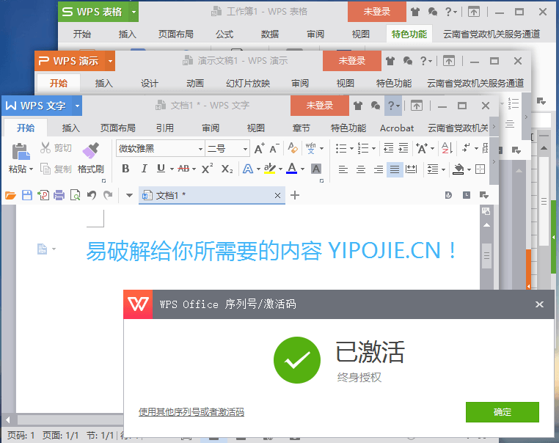Clear formatting with eraser icon
Viewport: 559px width, 443px height.
click(x=293, y=148)
